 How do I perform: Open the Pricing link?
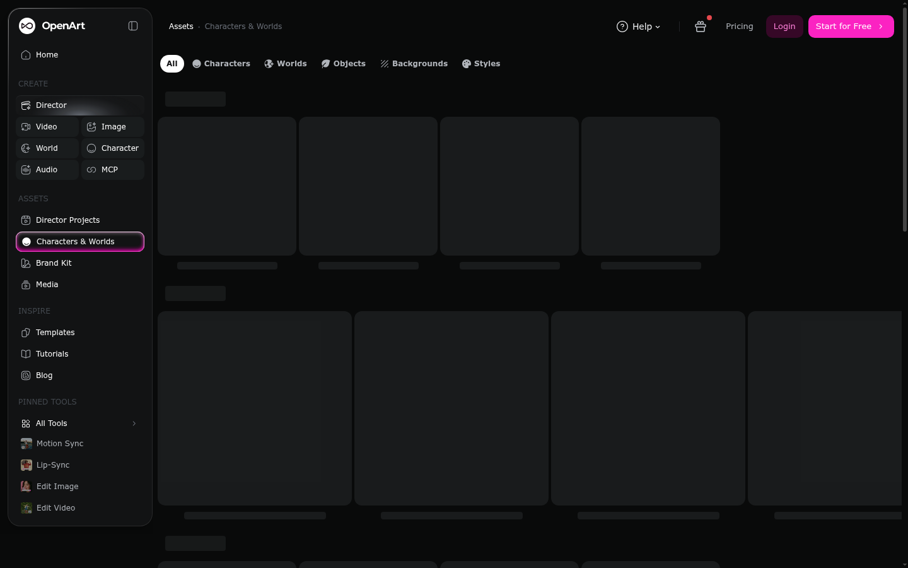click(x=739, y=27)
